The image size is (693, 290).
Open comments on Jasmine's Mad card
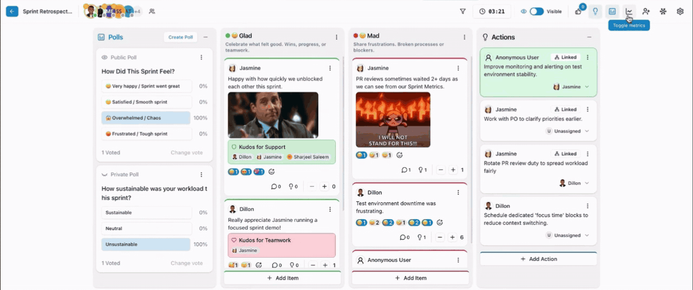pyautogui.click(x=406, y=170)
